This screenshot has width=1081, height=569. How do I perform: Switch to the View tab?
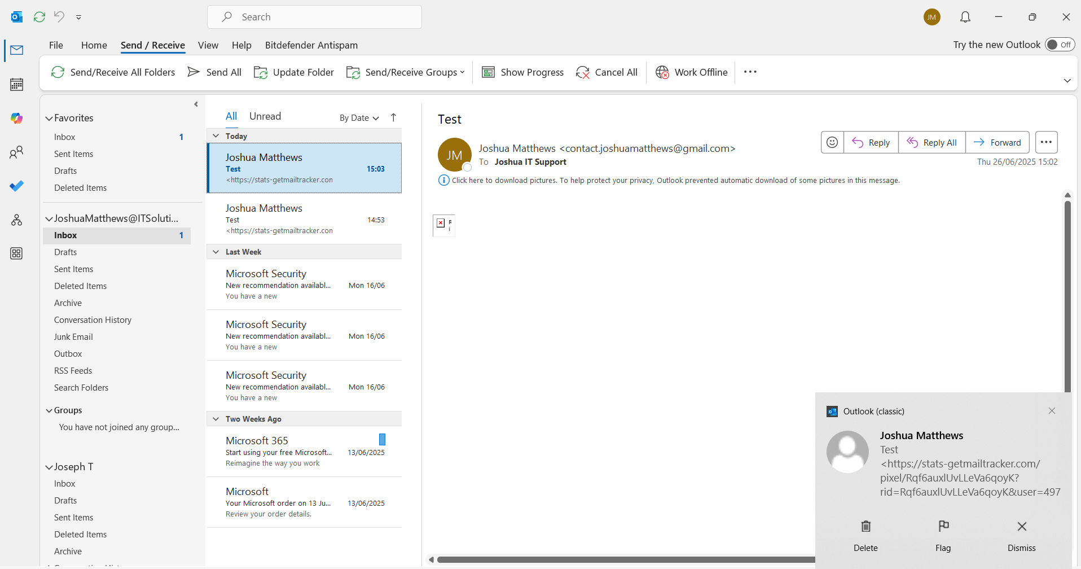[208, 45]
